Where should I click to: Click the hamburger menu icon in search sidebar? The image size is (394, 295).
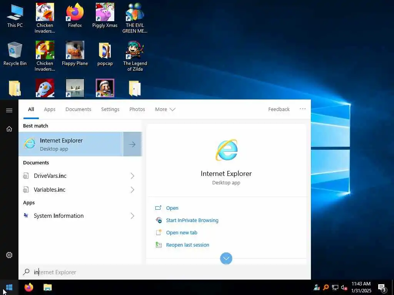click(x=9, y=110)
